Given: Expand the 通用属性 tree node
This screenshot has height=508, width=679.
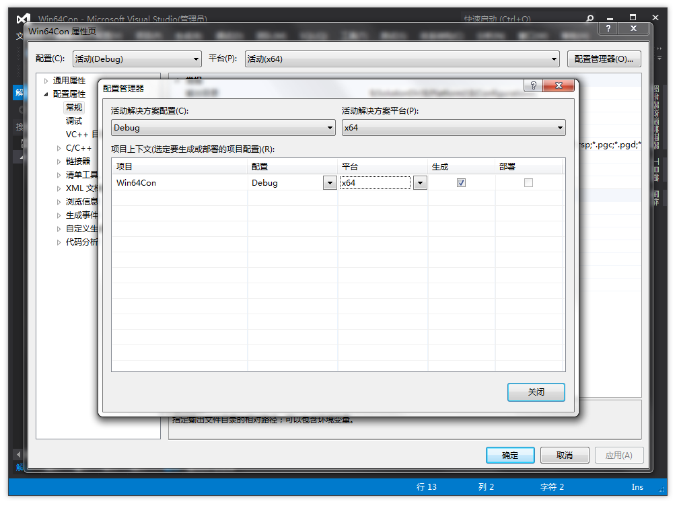Looking at the screenshot, I should pyautogui.click(x=46, y=81).
